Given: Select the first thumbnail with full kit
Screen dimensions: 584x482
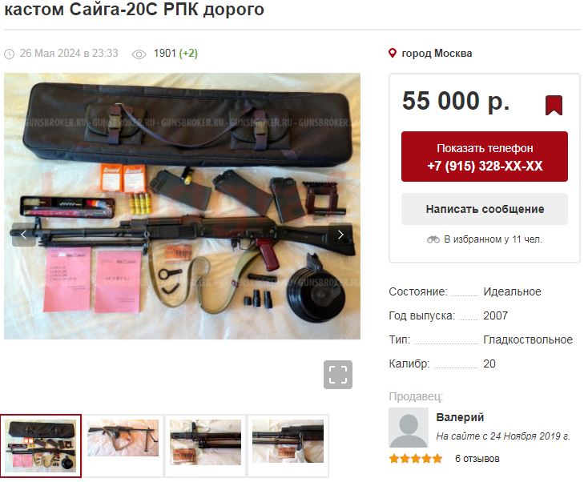Looking at the screenshot, I should click(x=41, y=445).
